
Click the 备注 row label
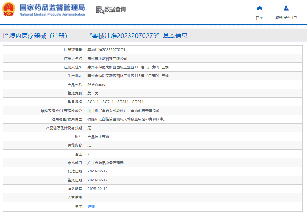pos(78,154)
